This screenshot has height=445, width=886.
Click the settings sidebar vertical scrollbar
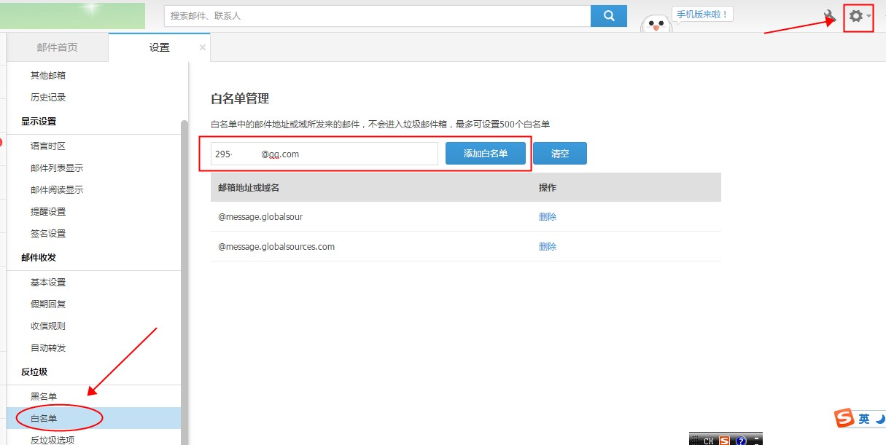(184, 277)
